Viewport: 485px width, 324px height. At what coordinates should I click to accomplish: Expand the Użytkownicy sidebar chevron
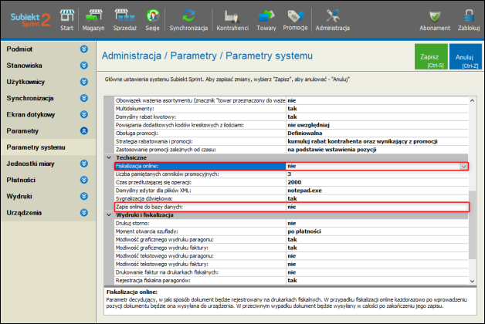84,82
